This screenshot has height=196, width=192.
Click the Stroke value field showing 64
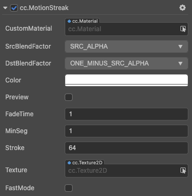tap(126, 148)
